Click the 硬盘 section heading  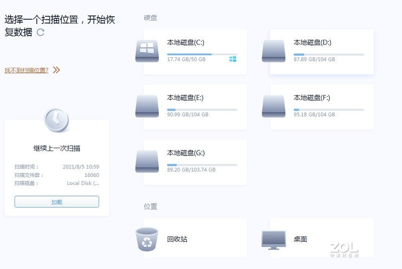click(150, 18)
